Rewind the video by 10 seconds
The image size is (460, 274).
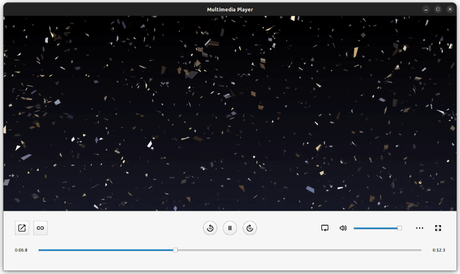pos(210,228)
